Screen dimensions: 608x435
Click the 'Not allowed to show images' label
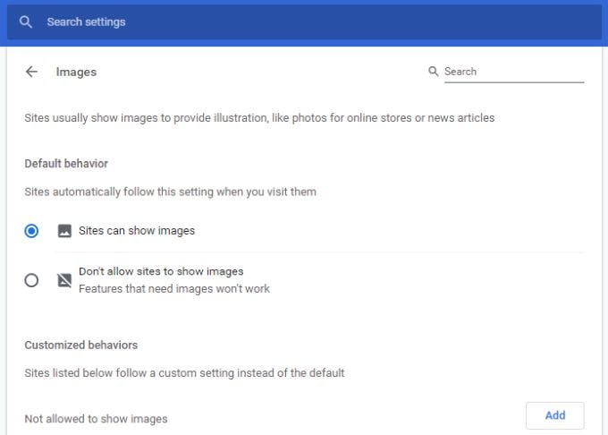tap(96, 419)
